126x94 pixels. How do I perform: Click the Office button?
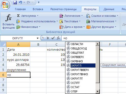(x=5, y=5)
